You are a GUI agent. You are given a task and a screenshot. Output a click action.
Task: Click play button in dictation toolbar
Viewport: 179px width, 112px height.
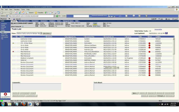[134, 16]
